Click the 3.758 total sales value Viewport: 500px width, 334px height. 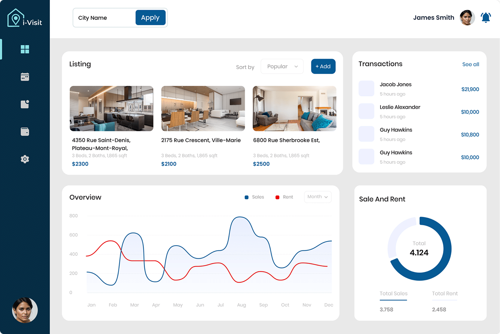coord(386,310)
